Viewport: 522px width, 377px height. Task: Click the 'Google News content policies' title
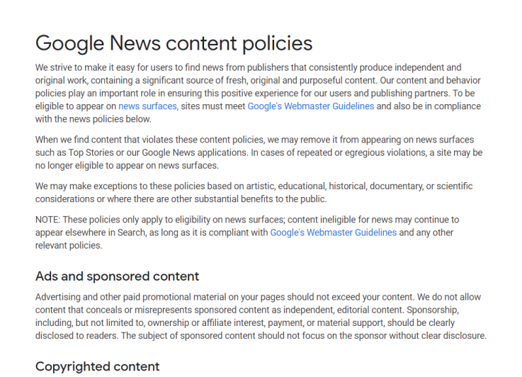174,44
